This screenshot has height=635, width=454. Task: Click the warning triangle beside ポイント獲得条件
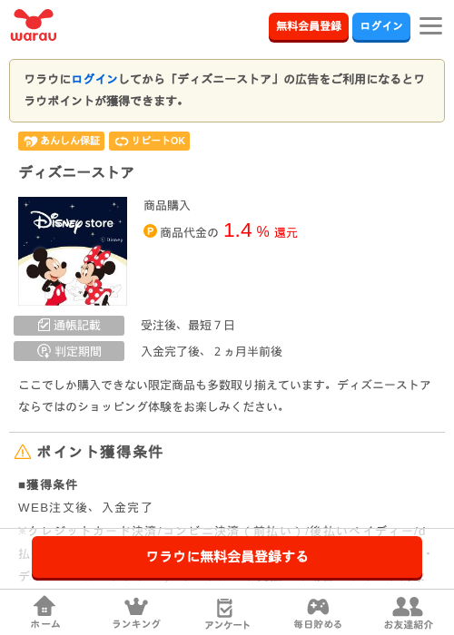[x=23, y=452]
